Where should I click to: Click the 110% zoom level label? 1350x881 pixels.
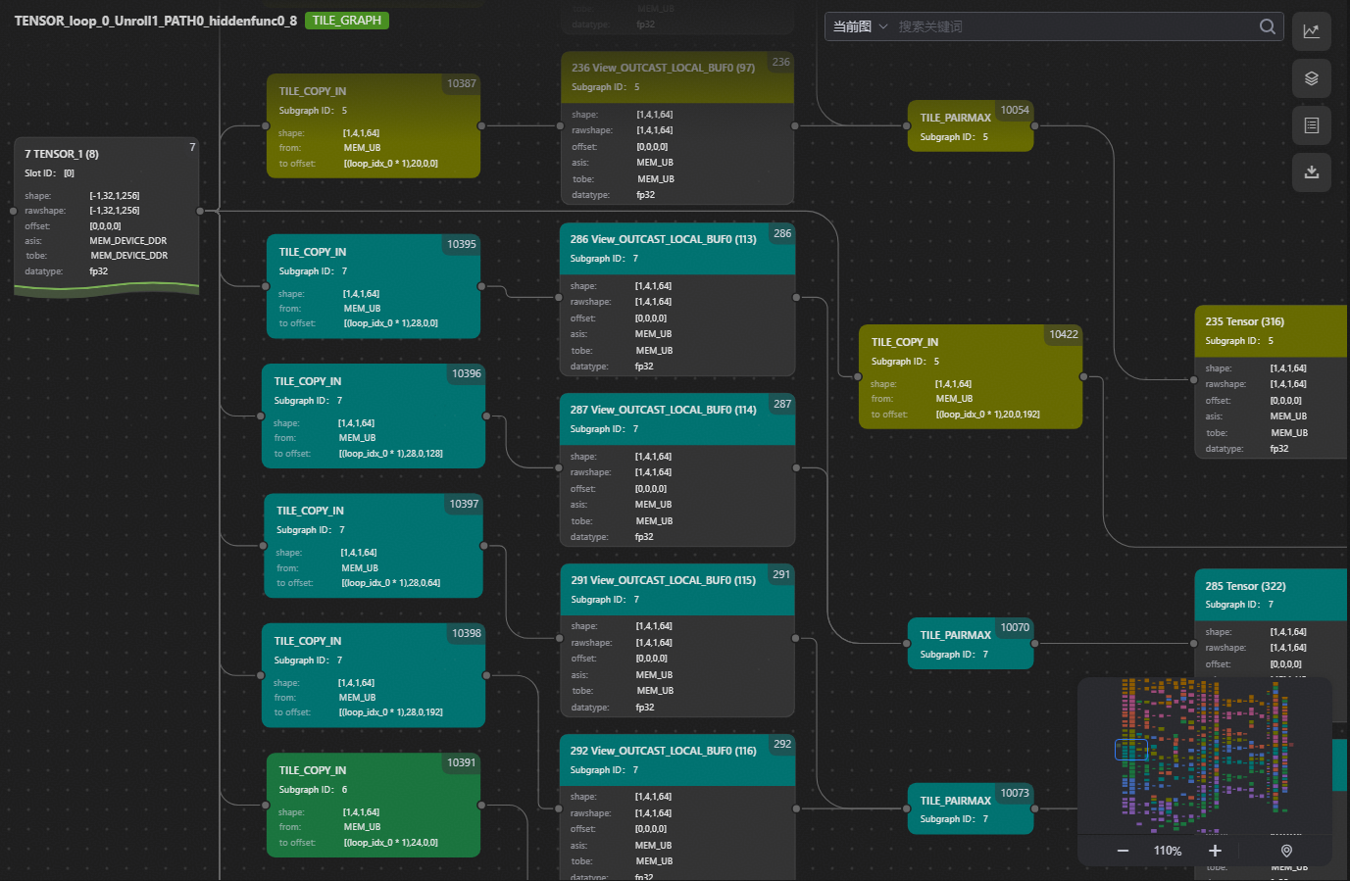1168,851
